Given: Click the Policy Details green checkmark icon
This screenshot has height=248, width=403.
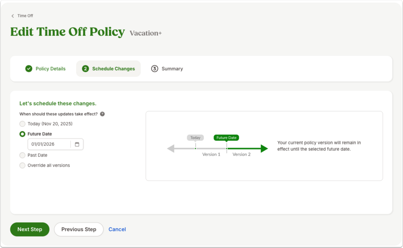Looking at the screenshot, I should click(x=29, y=69).
